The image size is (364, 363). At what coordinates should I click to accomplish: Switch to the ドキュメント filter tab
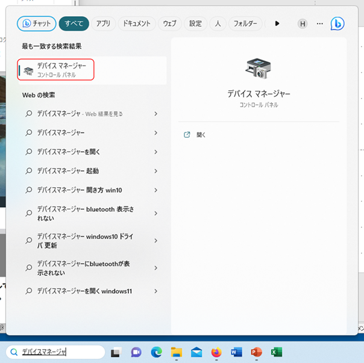(136, 23)
